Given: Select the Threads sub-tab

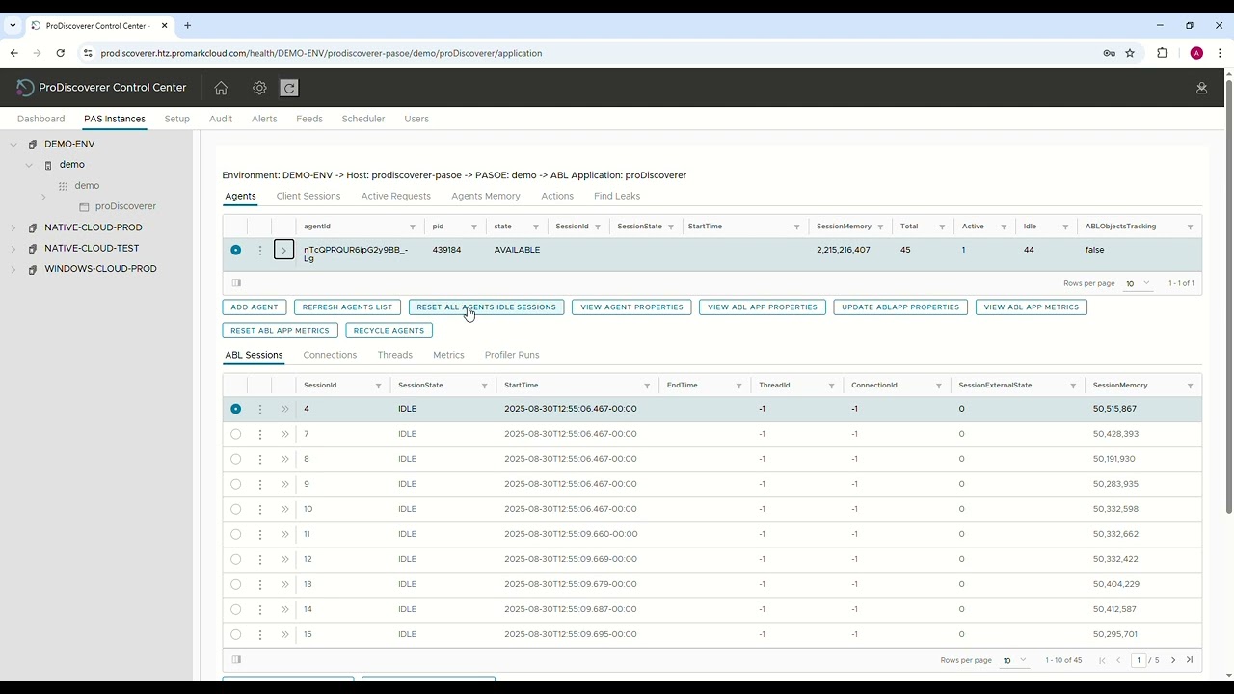Looking at the screenshot, I should click(395, 355).
